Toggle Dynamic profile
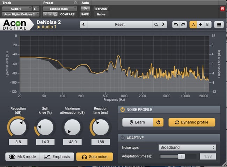 click(192, 122)
